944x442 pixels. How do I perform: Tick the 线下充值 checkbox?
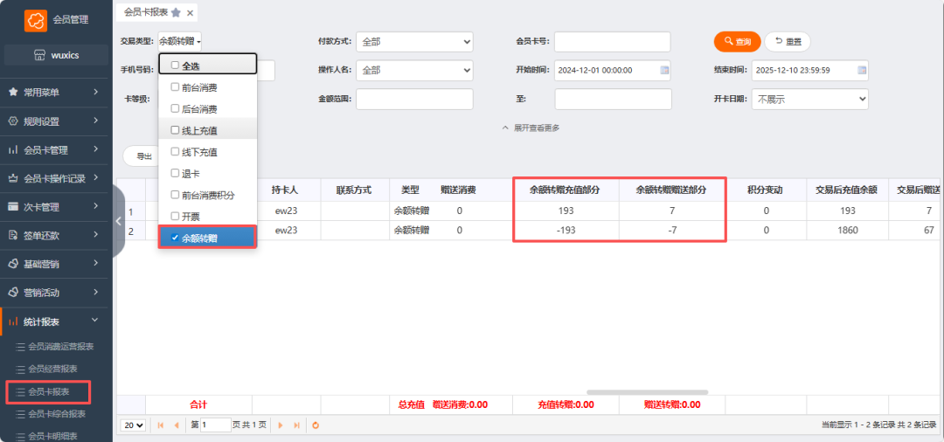(175, 152)
